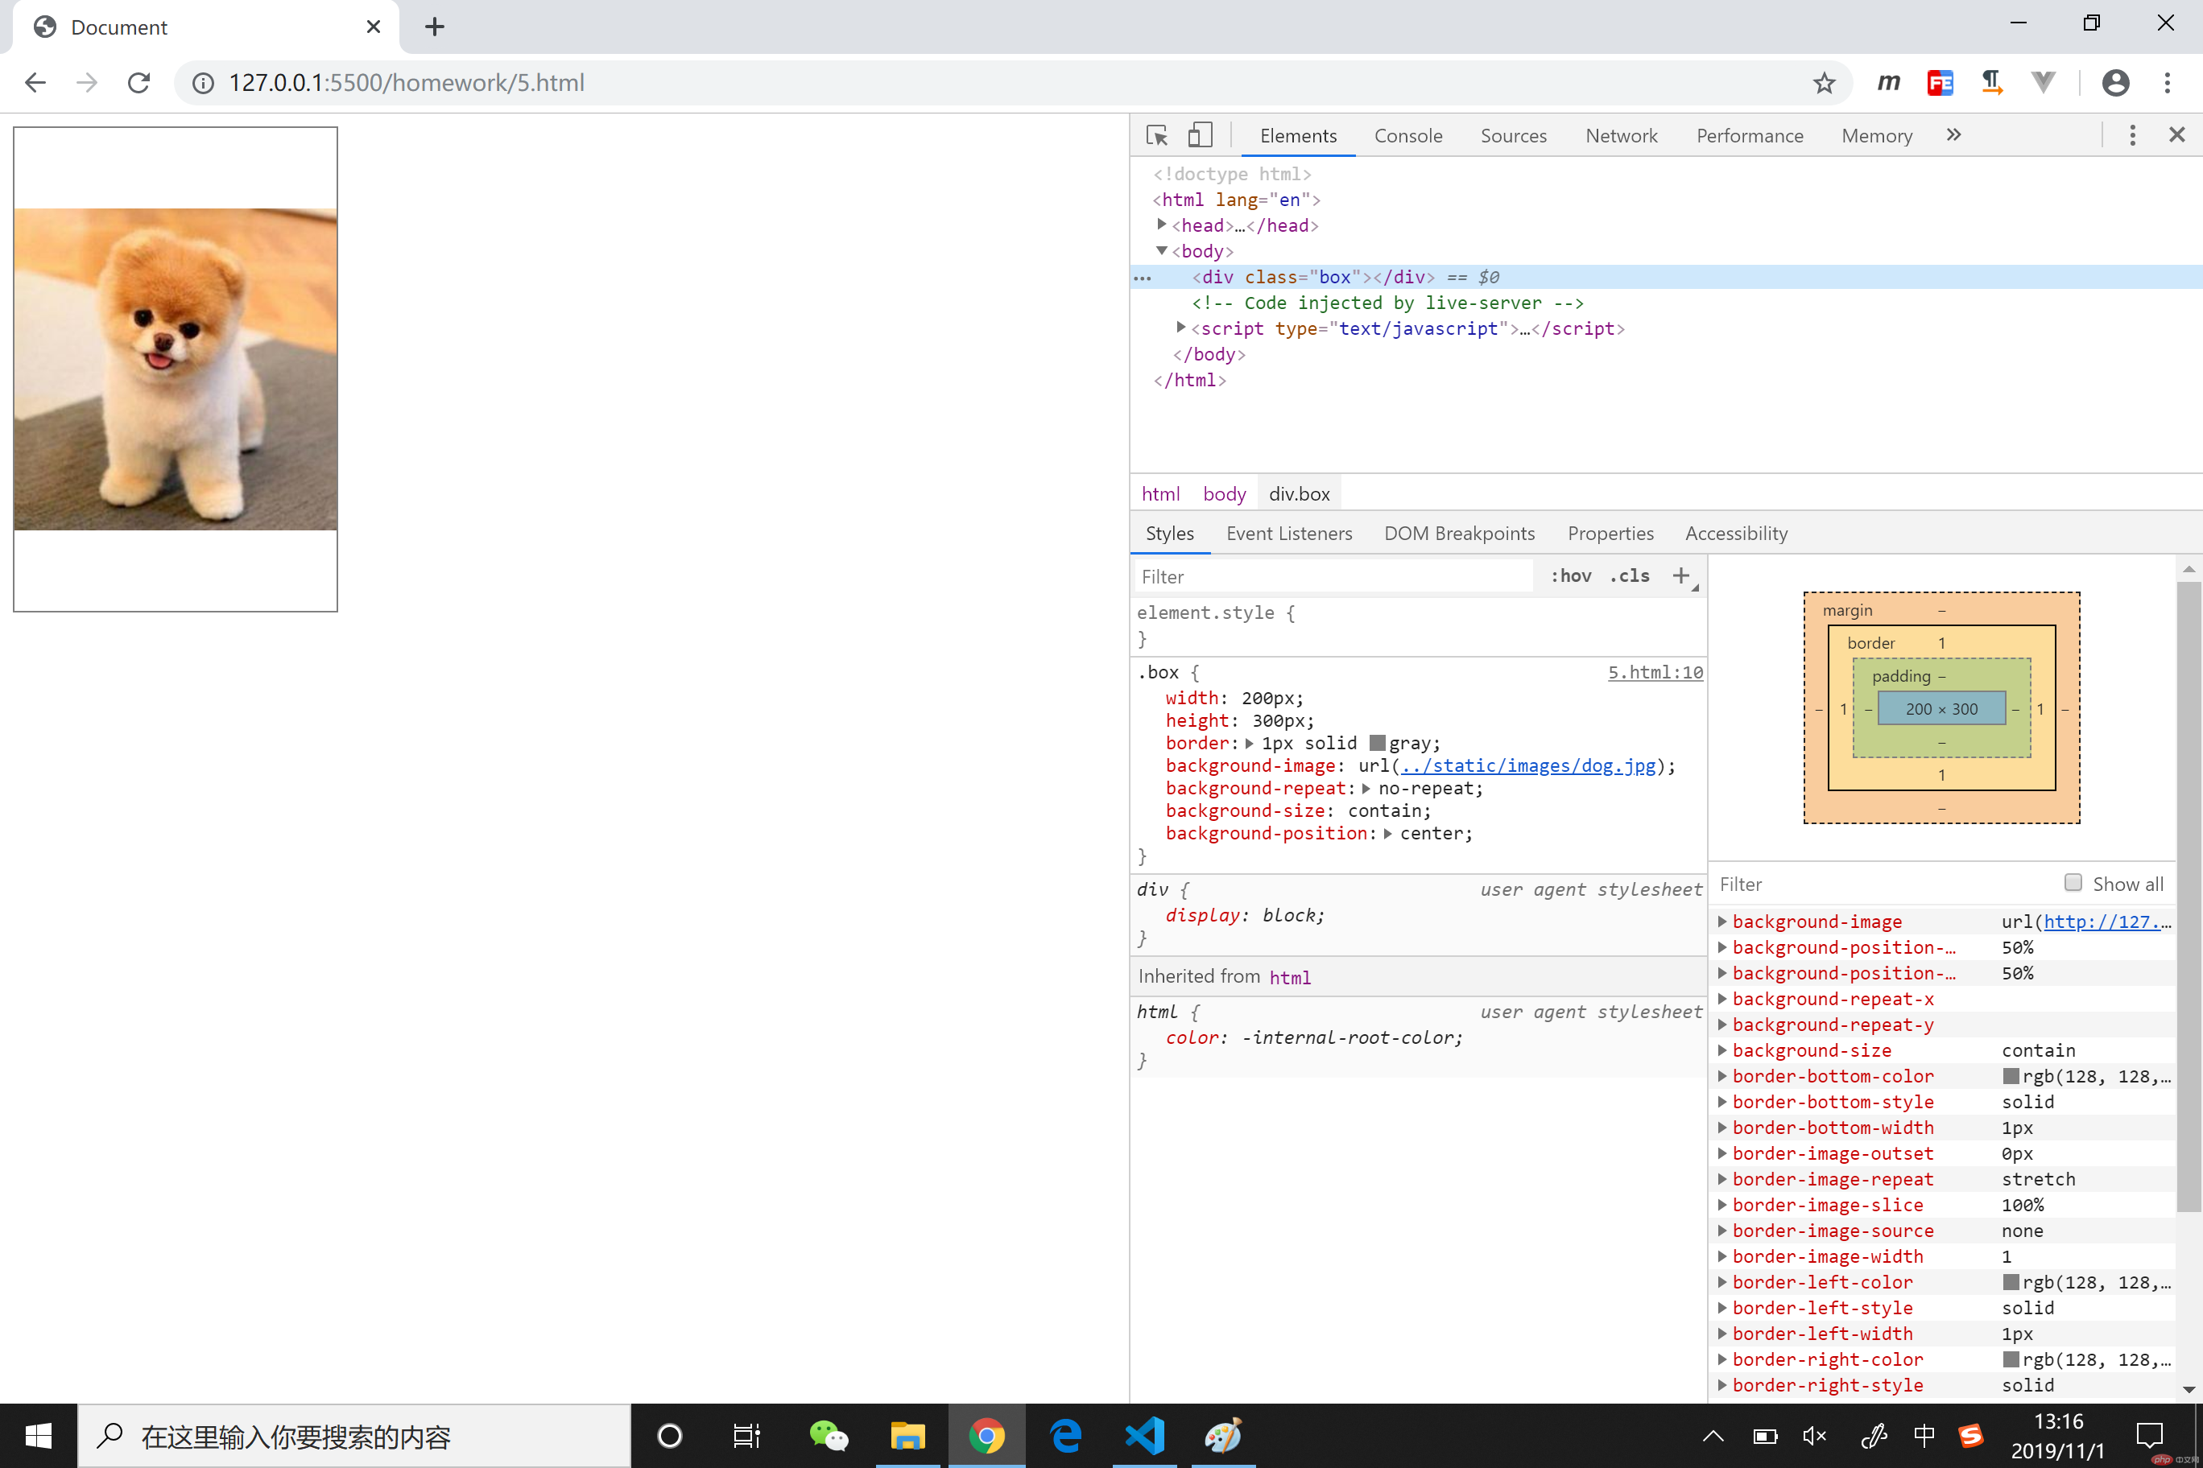Open Task View on the taskbar

tap(746, 1435)
